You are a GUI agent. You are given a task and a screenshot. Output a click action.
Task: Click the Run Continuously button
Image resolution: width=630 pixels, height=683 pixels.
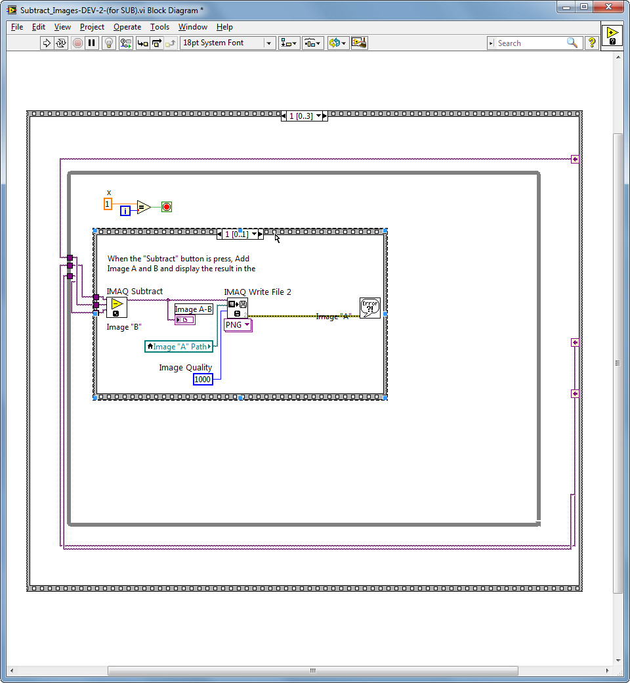tap(61, 43)
